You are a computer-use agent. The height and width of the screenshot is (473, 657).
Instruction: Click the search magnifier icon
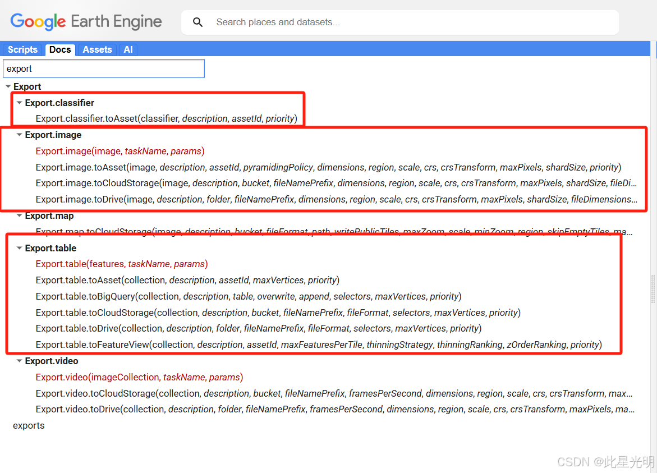coord(197,22)
